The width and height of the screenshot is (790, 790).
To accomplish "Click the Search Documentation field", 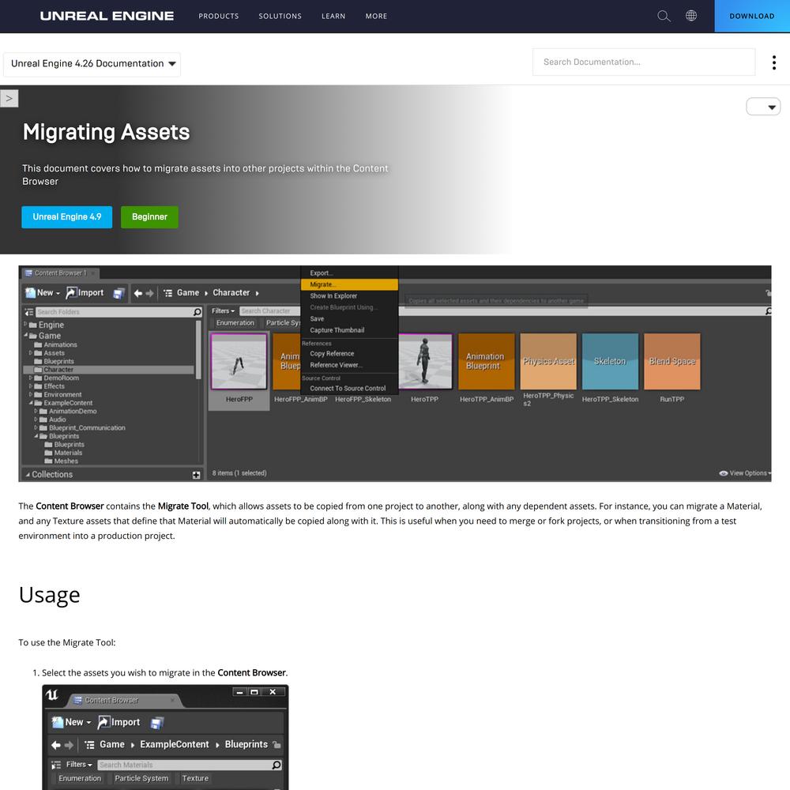I will 643,62.
